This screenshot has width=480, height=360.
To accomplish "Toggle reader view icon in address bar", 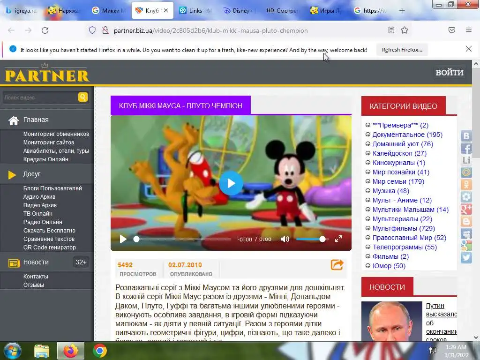I will click(x=391, y=30).
